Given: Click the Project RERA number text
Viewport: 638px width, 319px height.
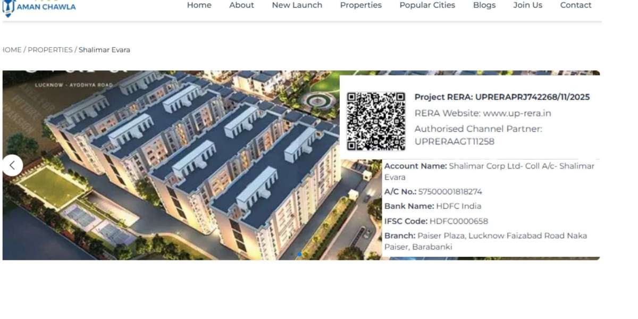Looking at the screenshot, I should (502, 97).
